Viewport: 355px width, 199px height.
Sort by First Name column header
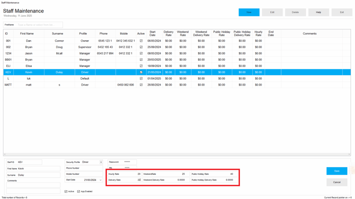29,34
